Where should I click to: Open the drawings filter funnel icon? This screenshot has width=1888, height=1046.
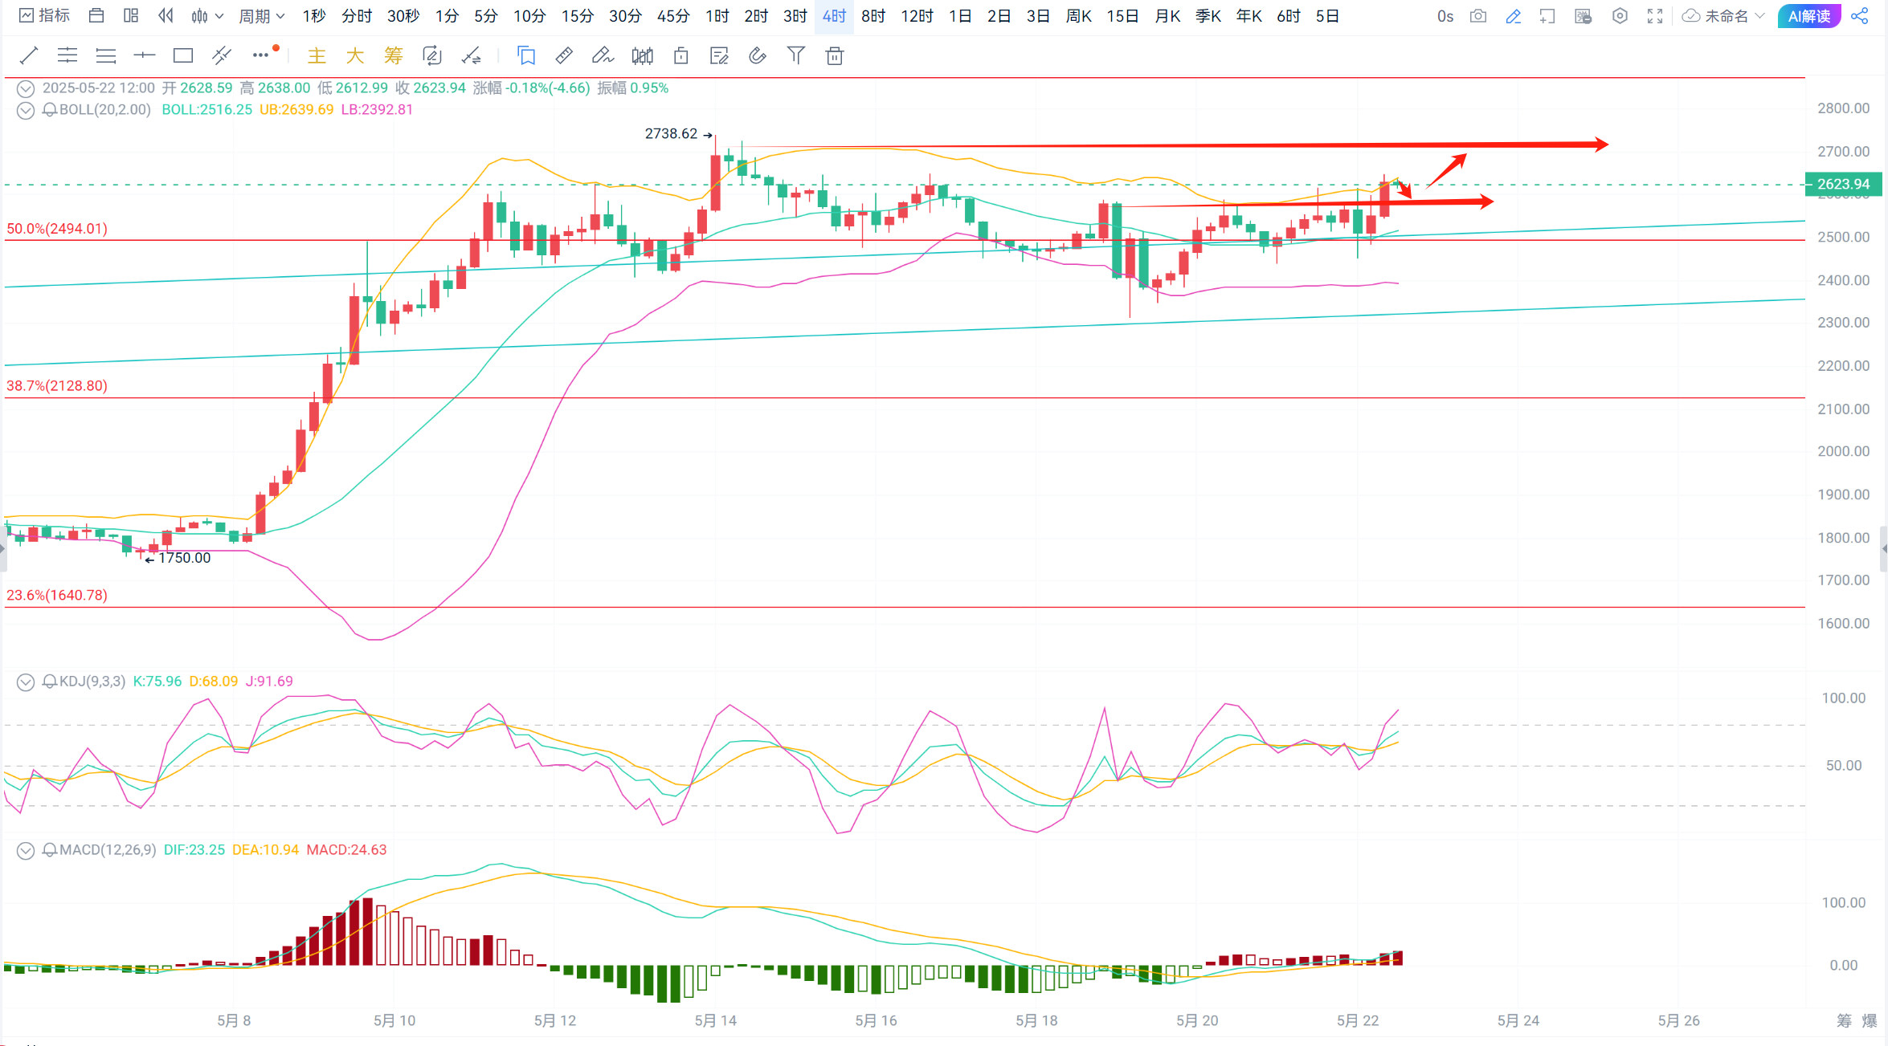pos(796,55)
